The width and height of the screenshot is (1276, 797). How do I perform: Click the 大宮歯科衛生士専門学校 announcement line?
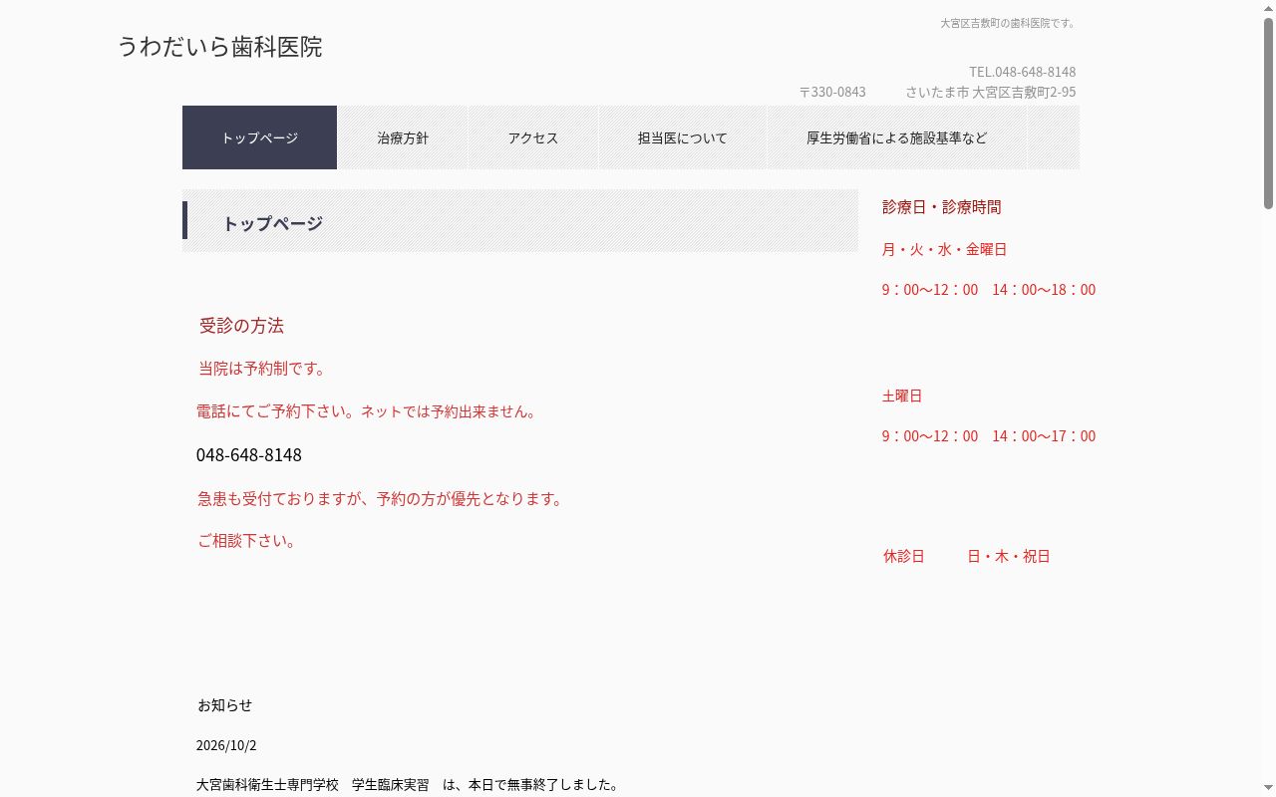tap(408, 785)
